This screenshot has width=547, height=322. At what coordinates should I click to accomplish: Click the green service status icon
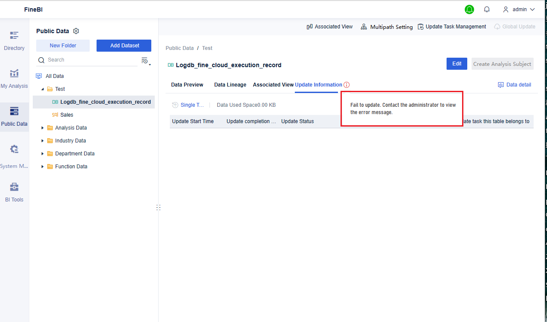(x=469, y=9)
